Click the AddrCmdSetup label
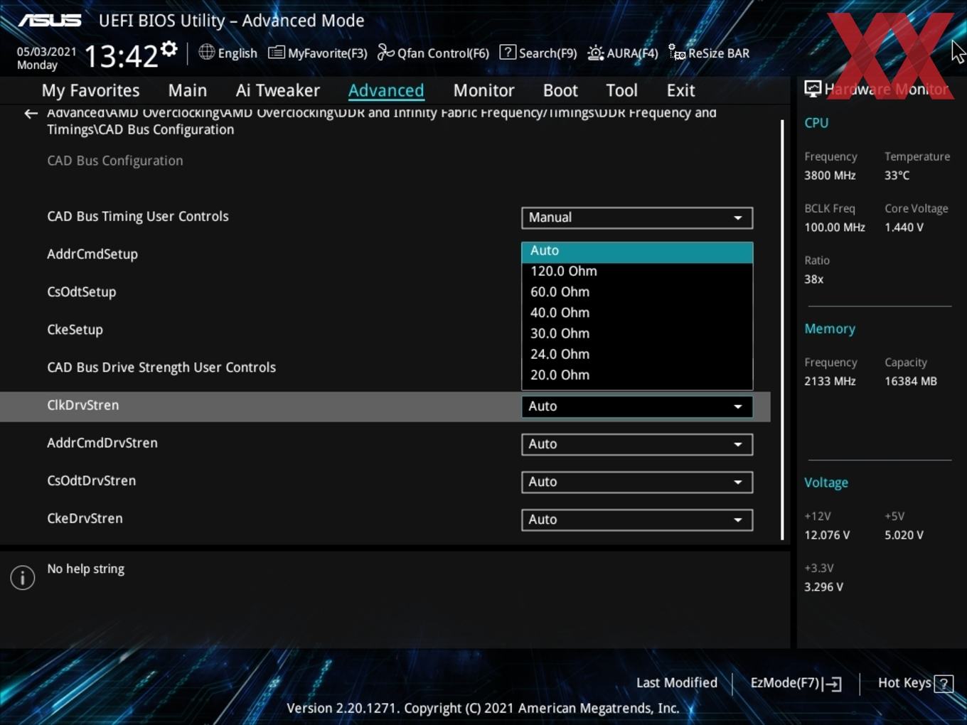The image size is (967, 725). point(92,254)
